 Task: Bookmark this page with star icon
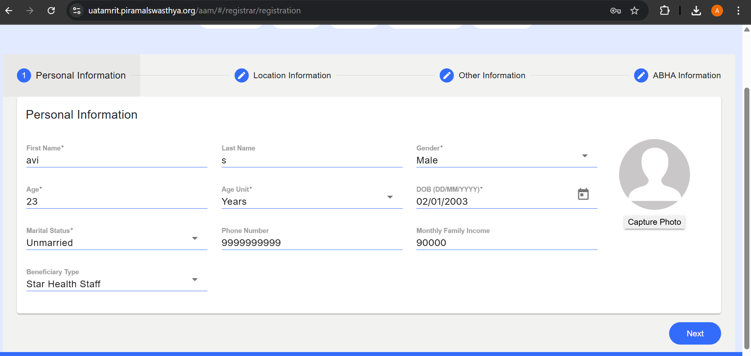[634, 11]
